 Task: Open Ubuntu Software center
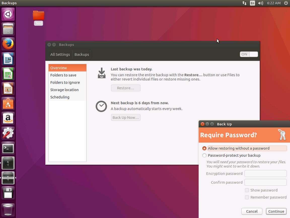pos(8,103)
